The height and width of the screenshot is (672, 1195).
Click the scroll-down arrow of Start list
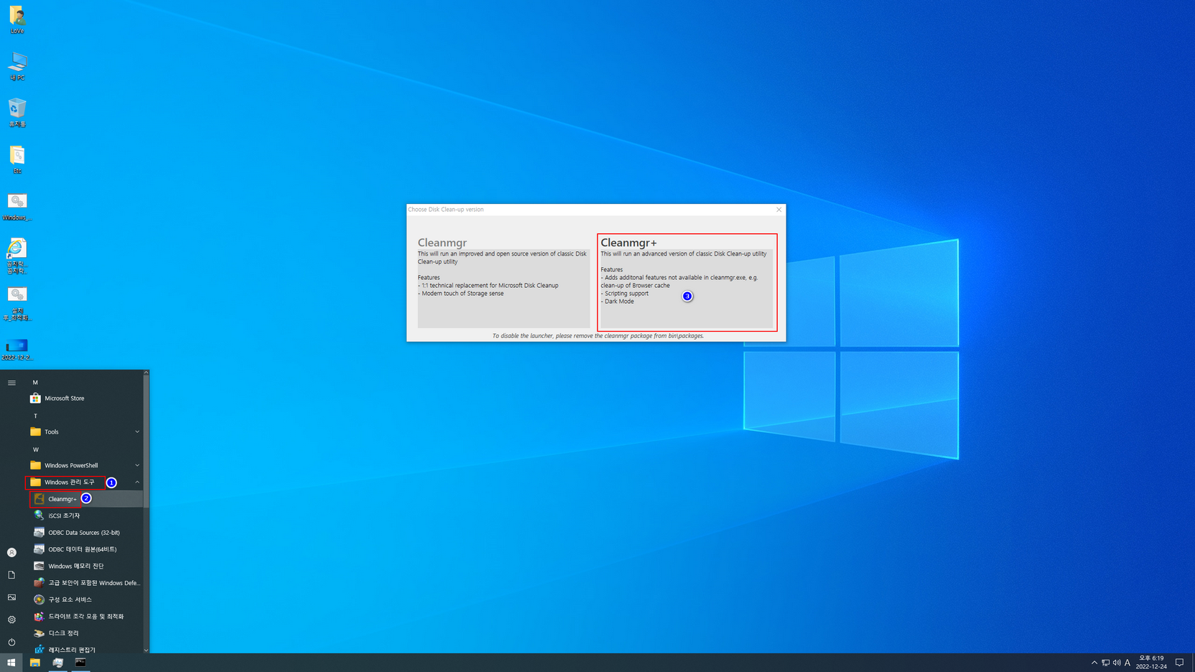tap(147, 650)
